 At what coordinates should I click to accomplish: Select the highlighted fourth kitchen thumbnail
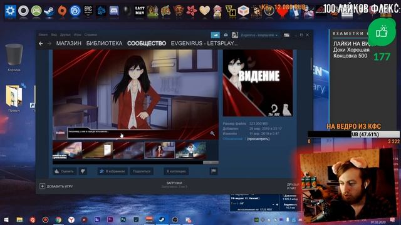pyautogui.click(x=160, y=150)
